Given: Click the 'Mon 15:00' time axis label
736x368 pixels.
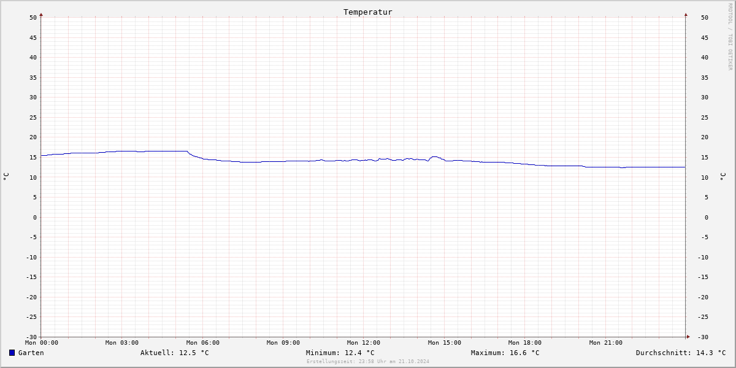Looking at the screenshot, I should tap(445, 343).
